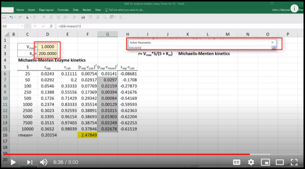Click the Save icon in toolbar
Image resolution: width=305 pixels, height=169 pixels.
click(x=4, y=17)
